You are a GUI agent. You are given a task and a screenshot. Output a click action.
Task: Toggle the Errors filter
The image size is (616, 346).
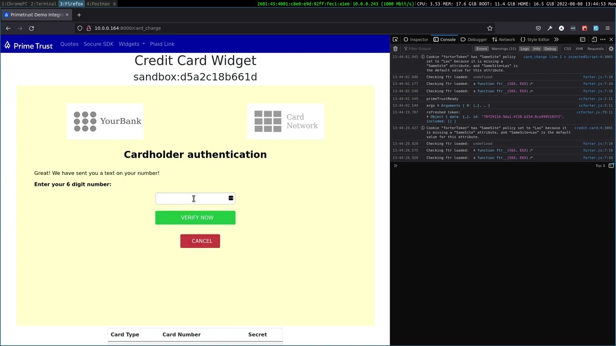[481, 49]
